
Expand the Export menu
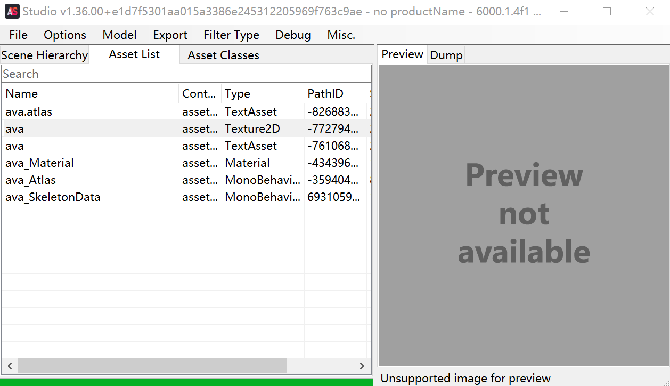pyautogui.click(x=170, y=35)
